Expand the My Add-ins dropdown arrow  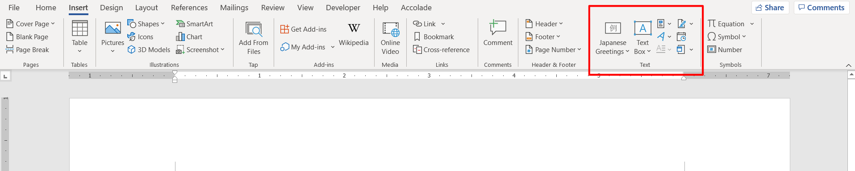[x=333, y=47]
